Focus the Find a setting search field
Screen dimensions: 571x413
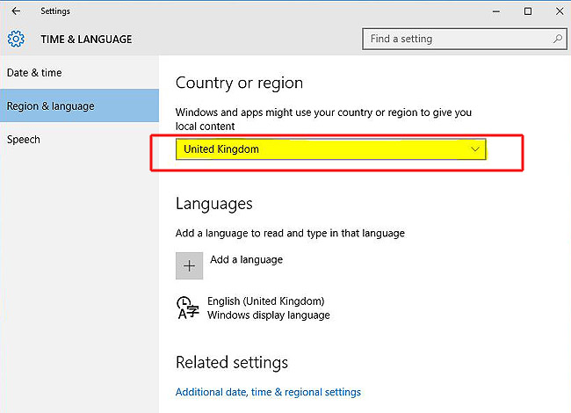coord(457,39)
